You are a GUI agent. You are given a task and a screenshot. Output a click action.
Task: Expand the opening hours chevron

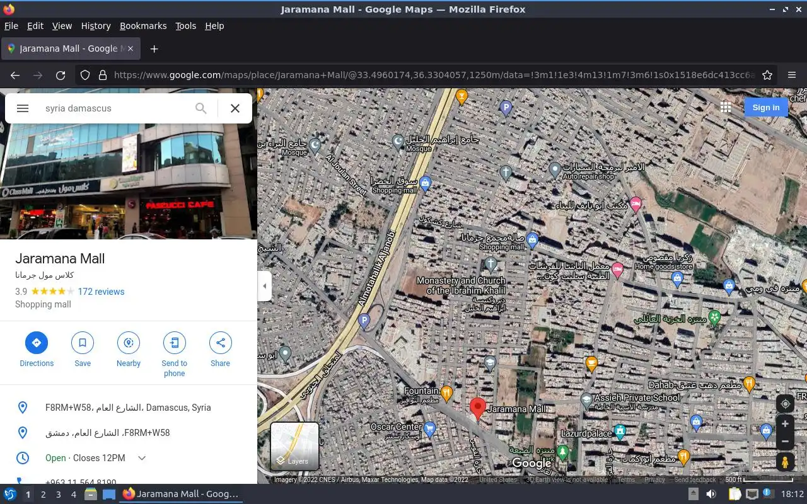(142, 458)
